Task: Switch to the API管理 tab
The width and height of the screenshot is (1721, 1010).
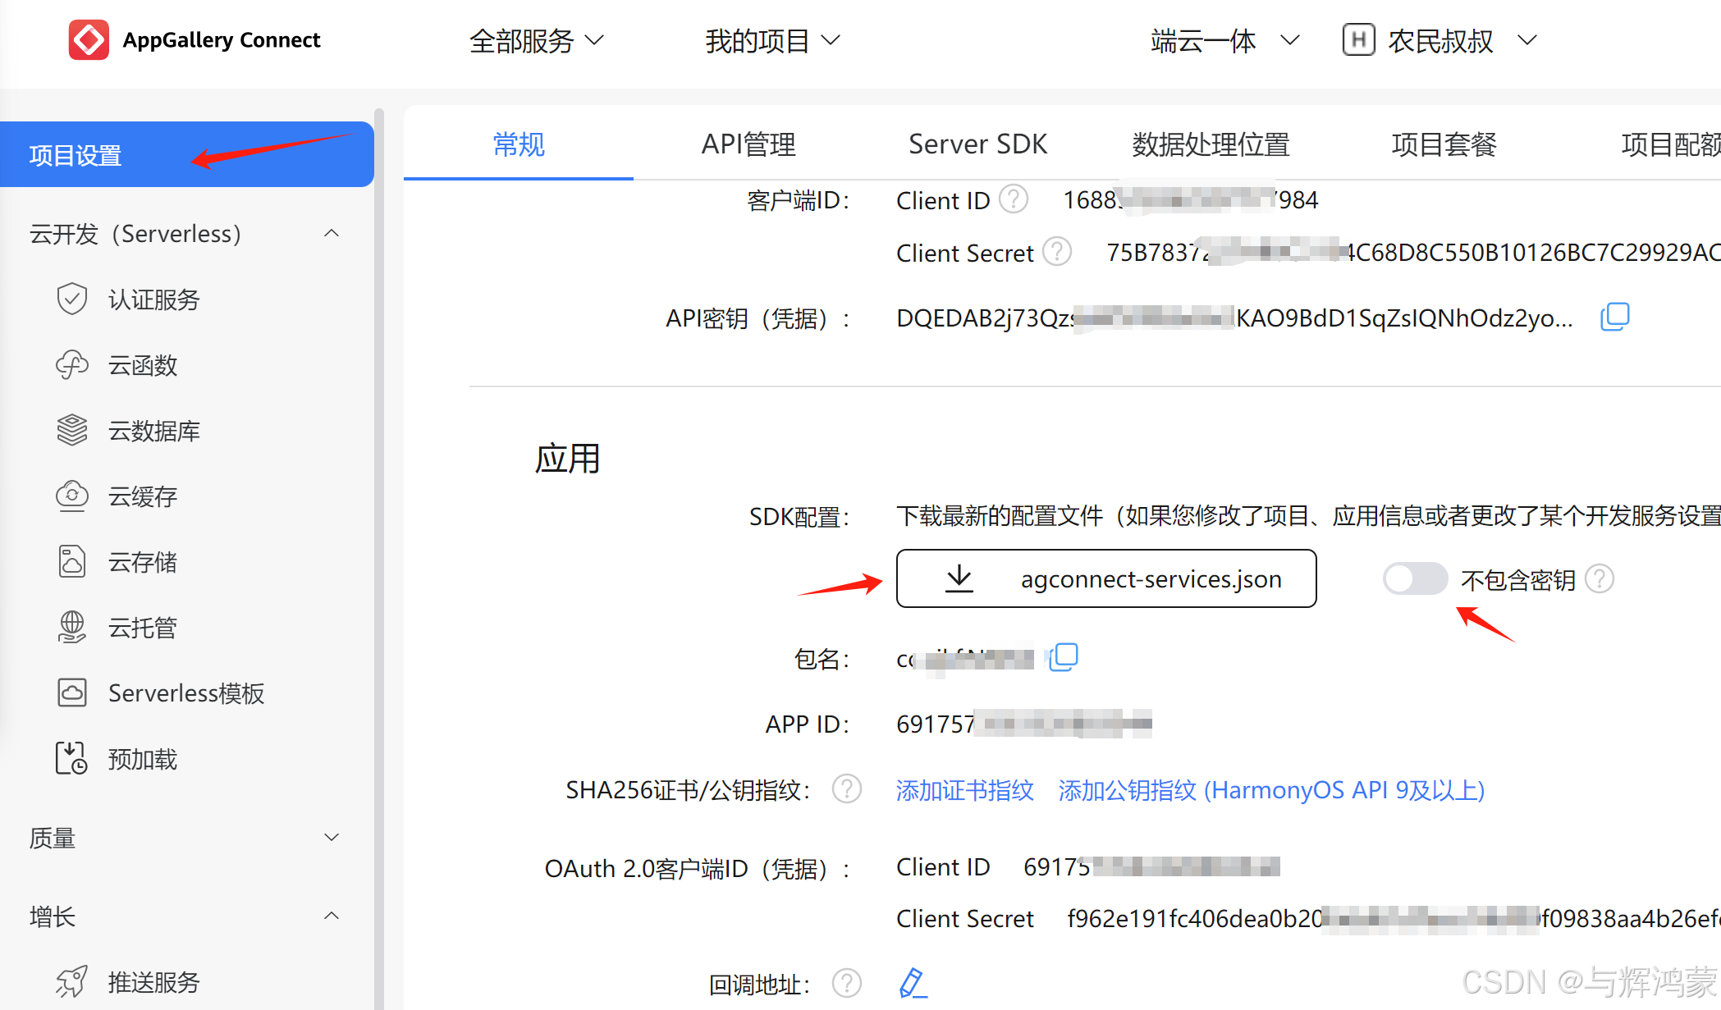Action: 748,144
